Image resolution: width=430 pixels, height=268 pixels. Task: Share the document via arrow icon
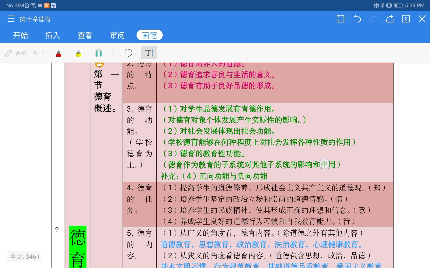pyautogui.click(x=390, y=19)
